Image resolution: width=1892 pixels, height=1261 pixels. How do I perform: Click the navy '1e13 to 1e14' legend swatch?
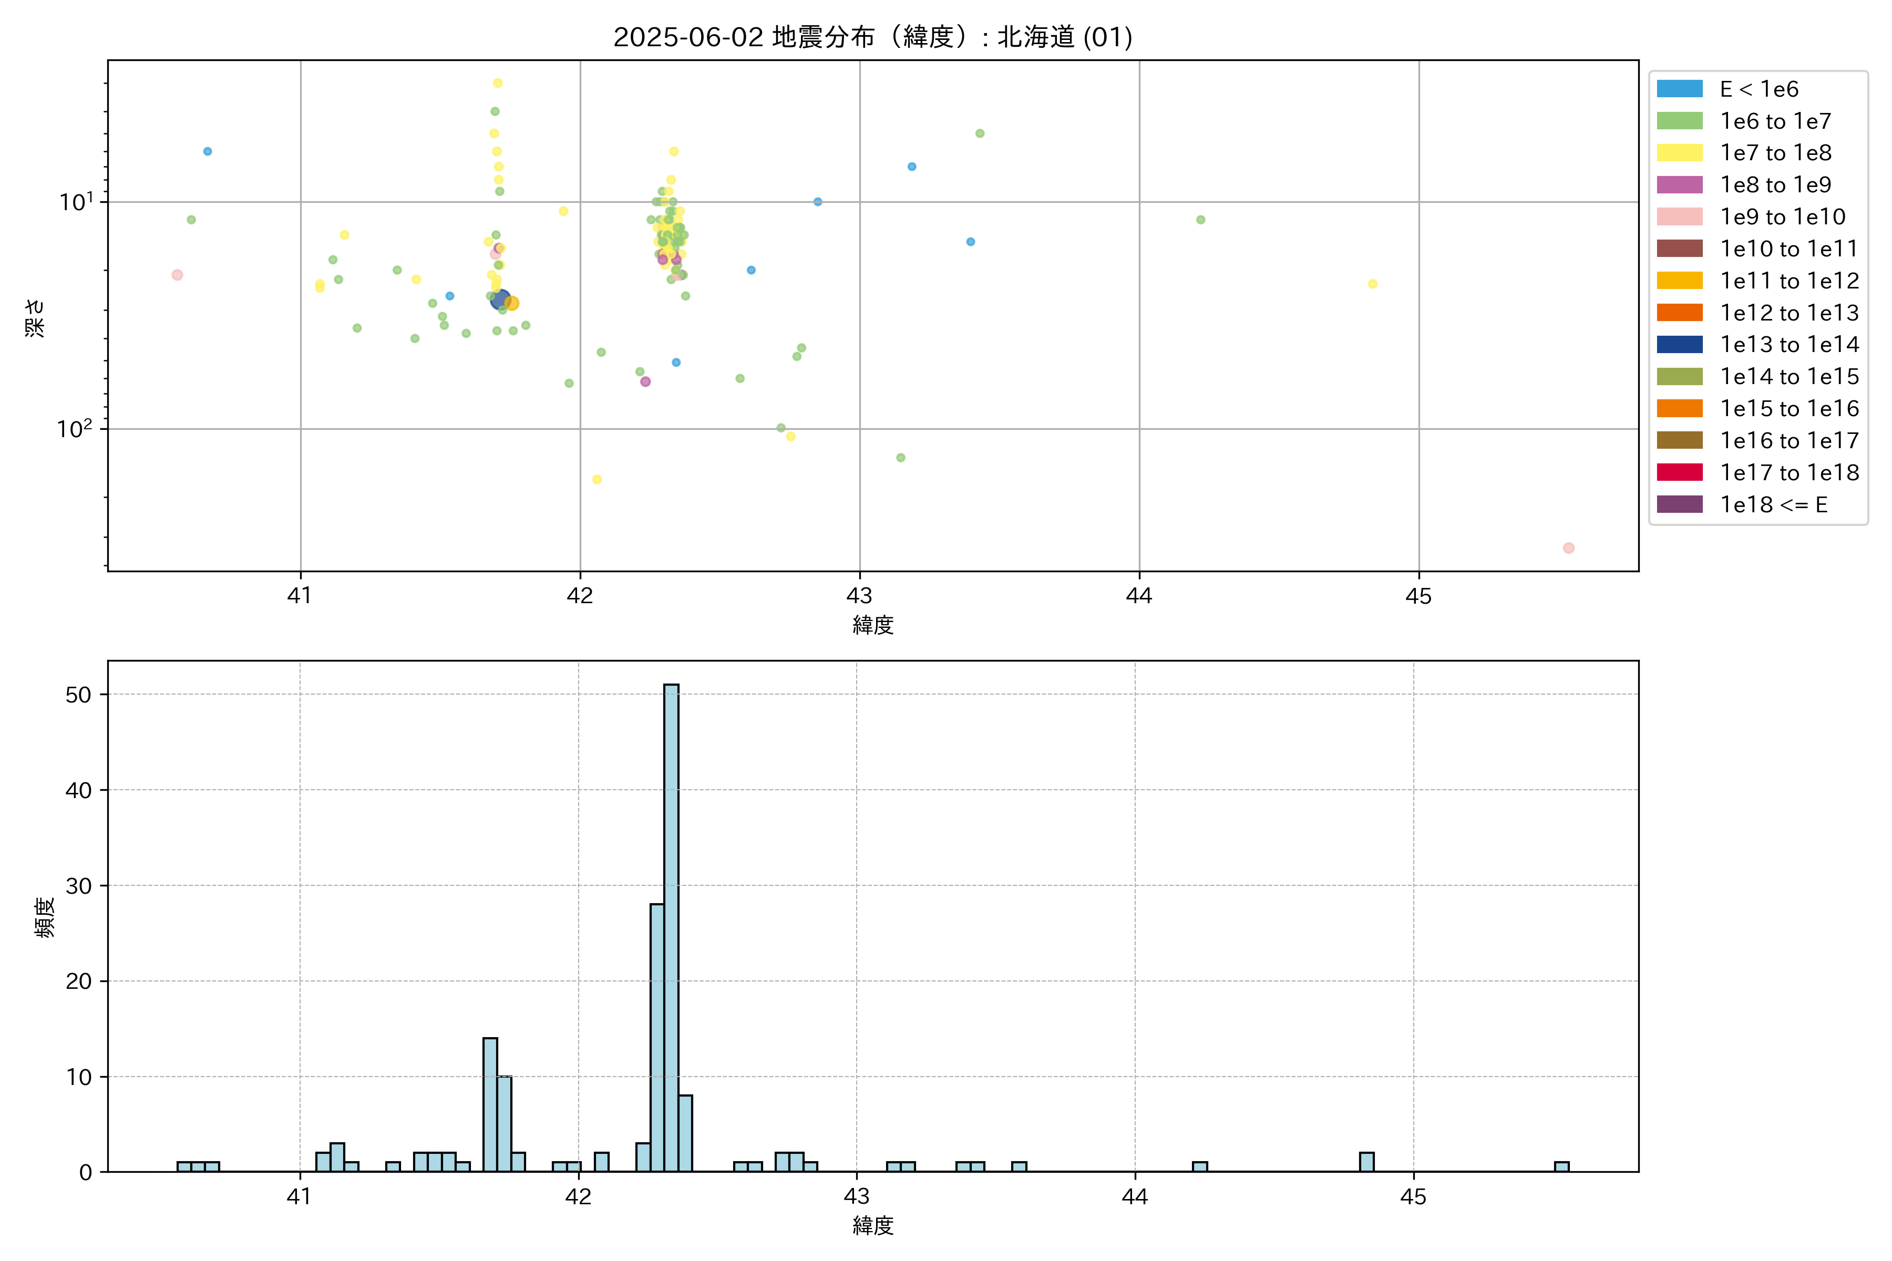[1679, 345]
